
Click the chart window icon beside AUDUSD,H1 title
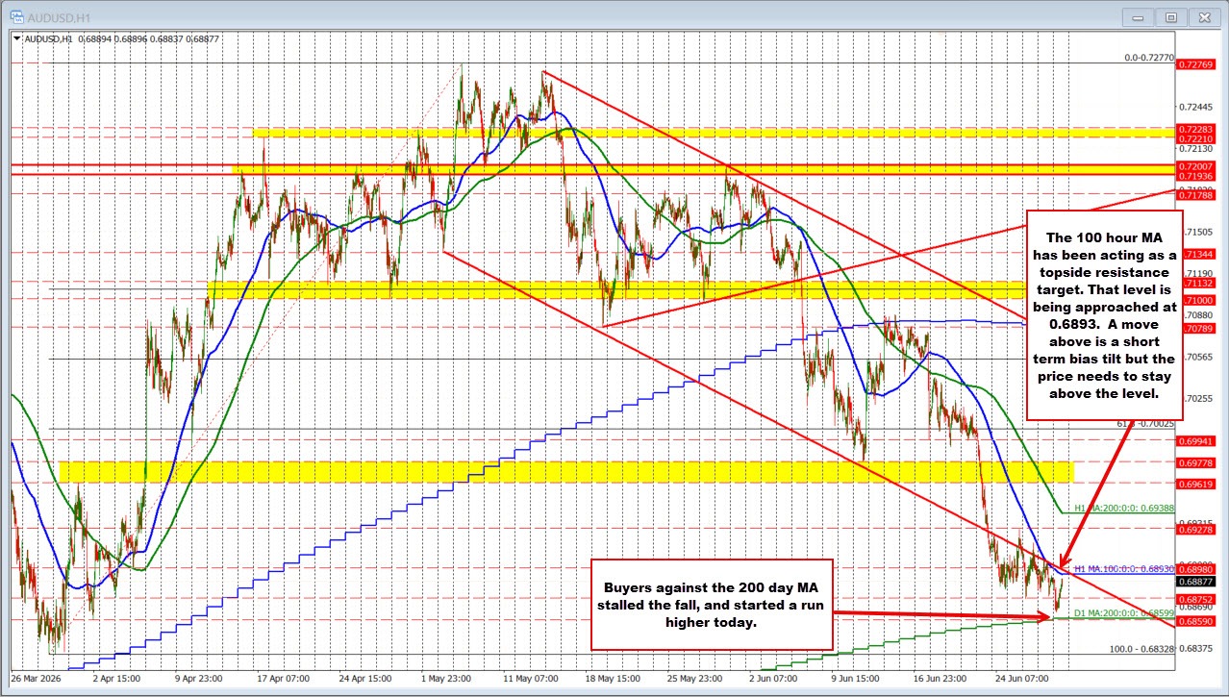[17, 16]
